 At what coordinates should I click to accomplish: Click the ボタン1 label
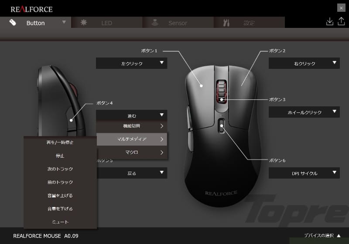coord(149,51)
